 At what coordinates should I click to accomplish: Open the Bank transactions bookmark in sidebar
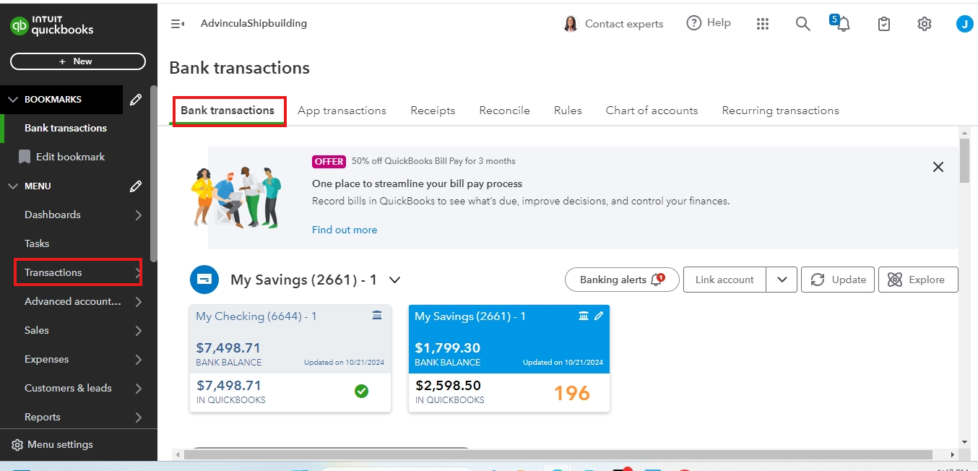click(66, 128)
